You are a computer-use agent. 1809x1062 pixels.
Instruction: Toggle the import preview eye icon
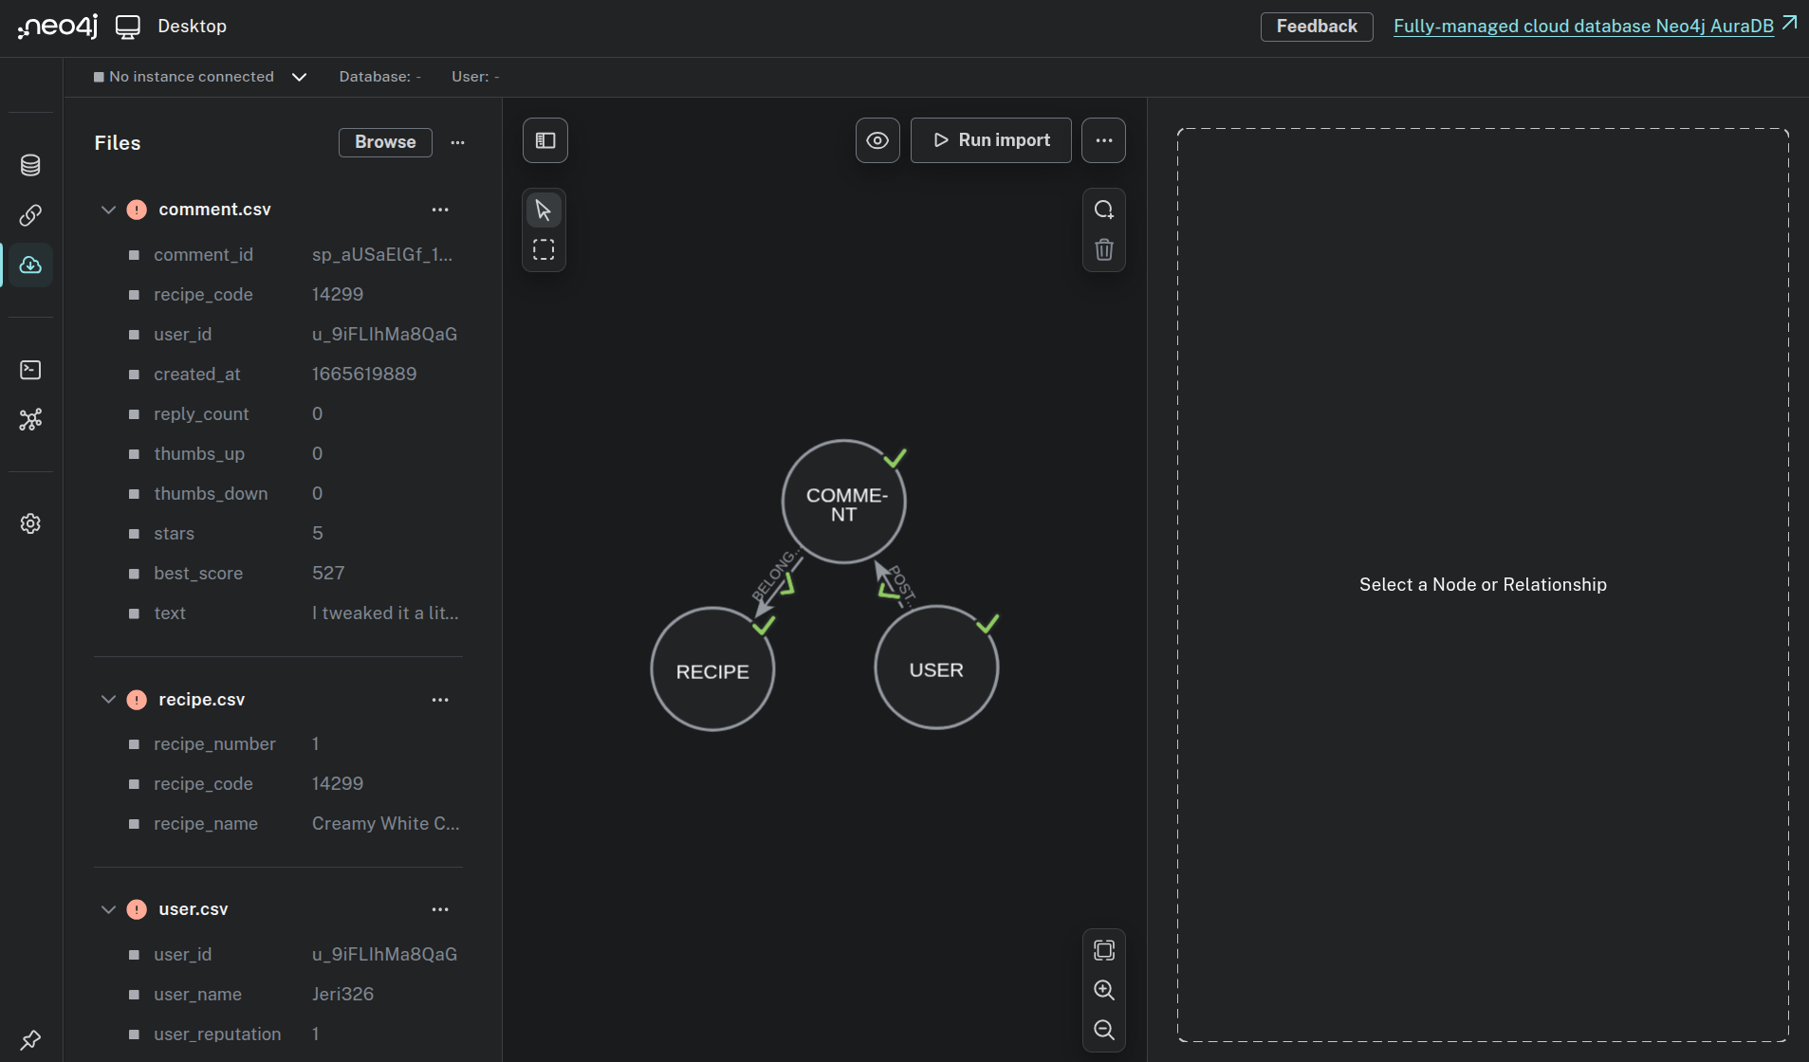click(876, 139)
